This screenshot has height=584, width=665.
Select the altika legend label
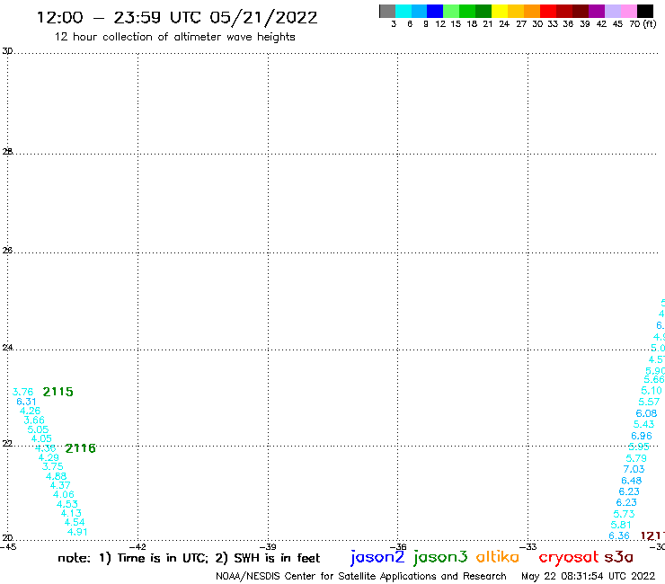point(498,556)
